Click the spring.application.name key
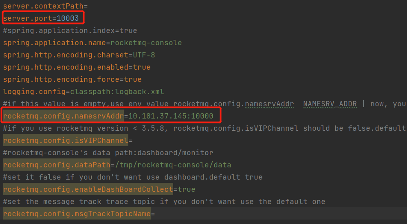Image resolution: width=407 pixels, height=224 pixels. tap(55, 43)
